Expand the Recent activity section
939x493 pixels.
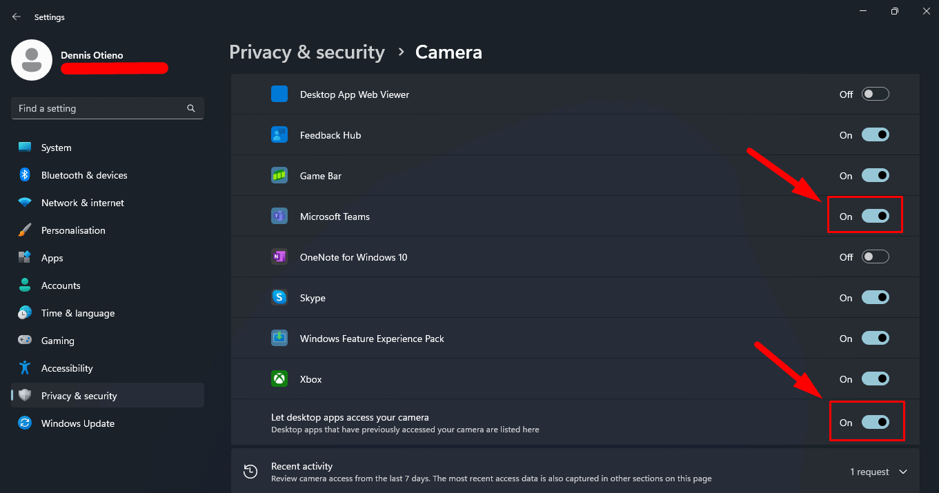[903, 471]
